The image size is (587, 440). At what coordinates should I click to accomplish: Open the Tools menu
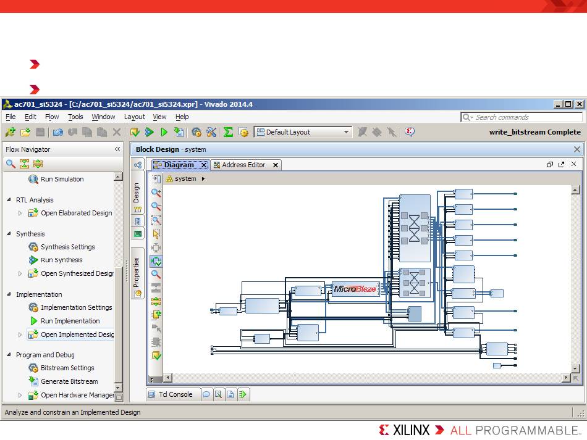75,117
